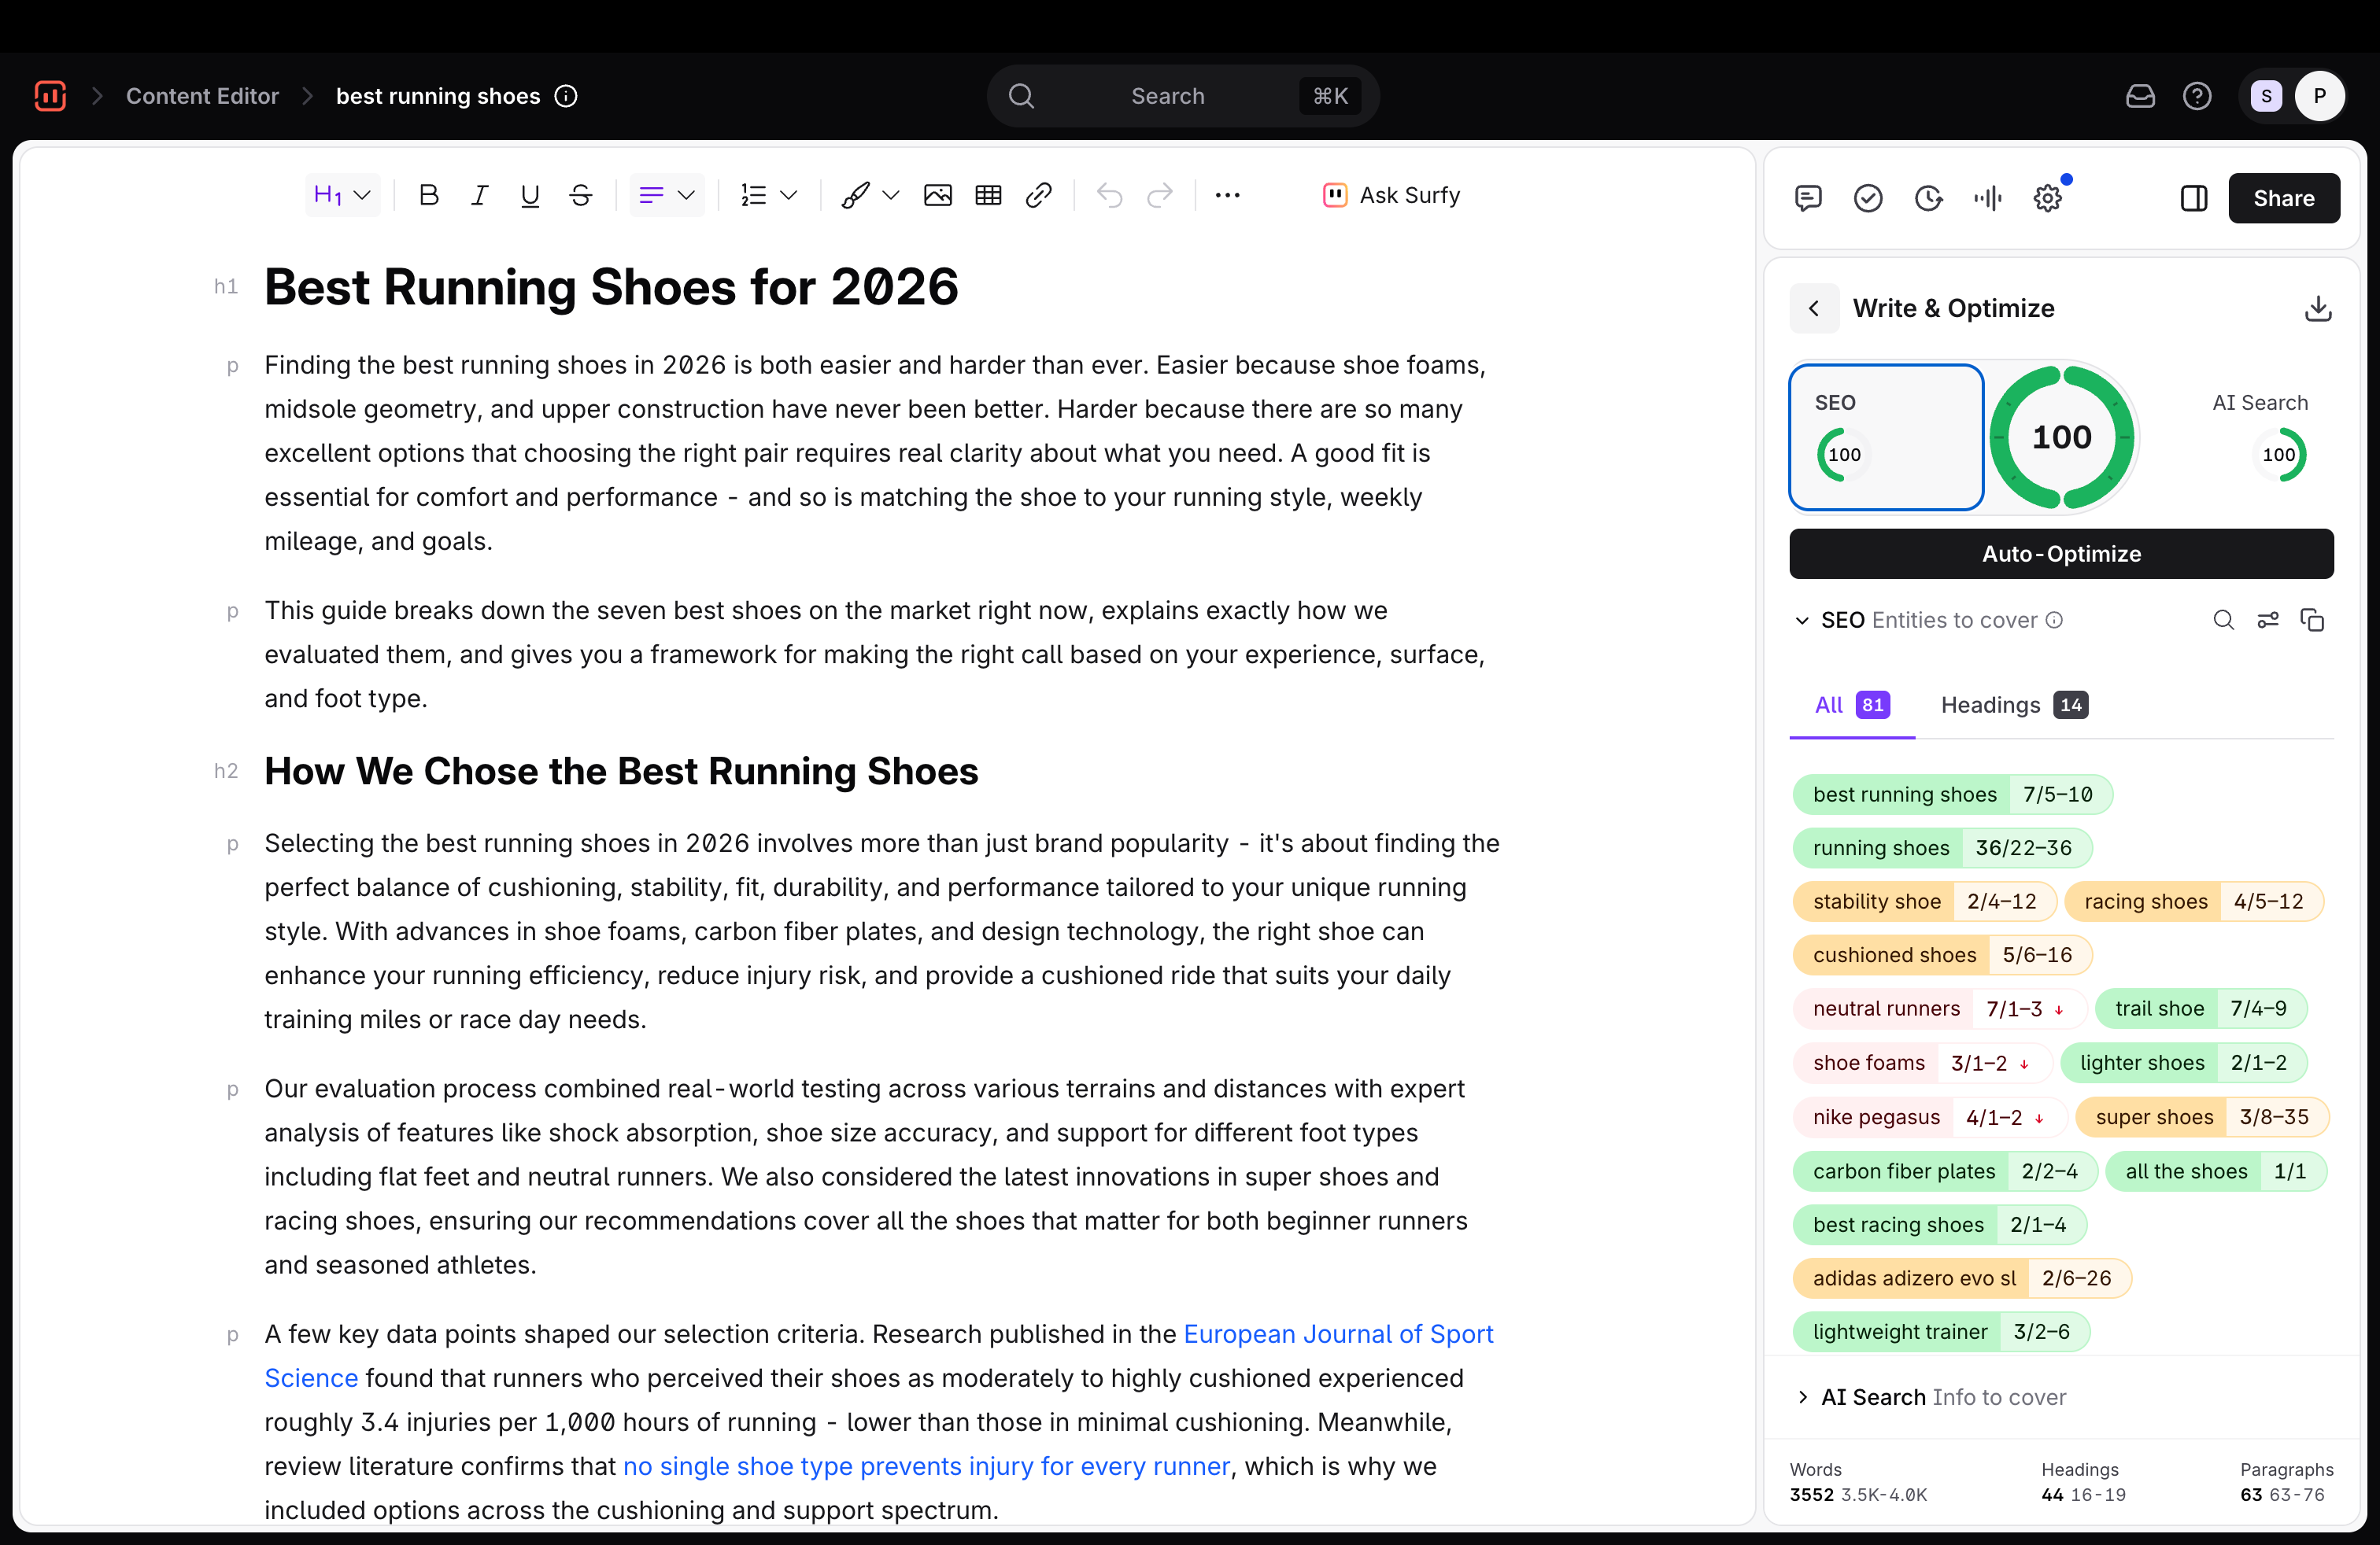This screenshot has height=1545, width=2380.
Task: Toggle bold formatting in the toolbar
Action: 429,196
